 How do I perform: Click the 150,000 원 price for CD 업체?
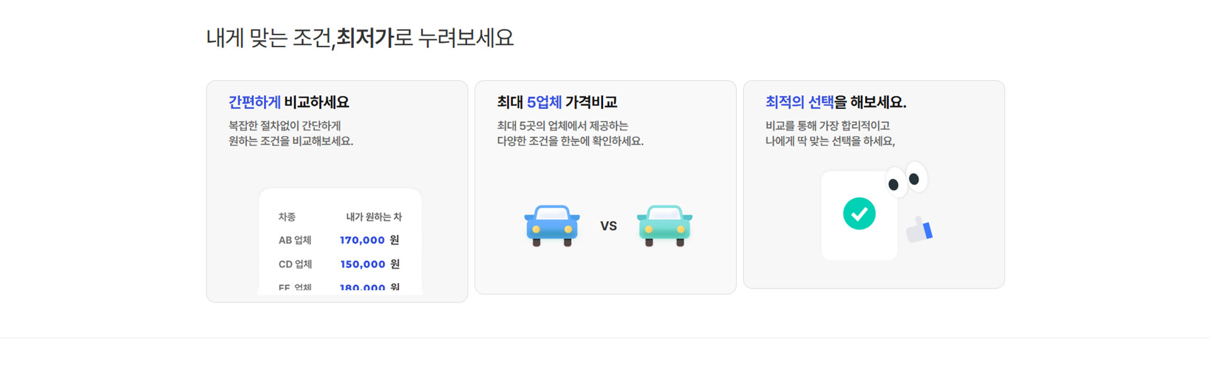(370, 264)
